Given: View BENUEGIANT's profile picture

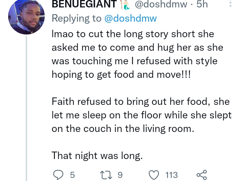Looking at the screenshot, I should (26, 16).
